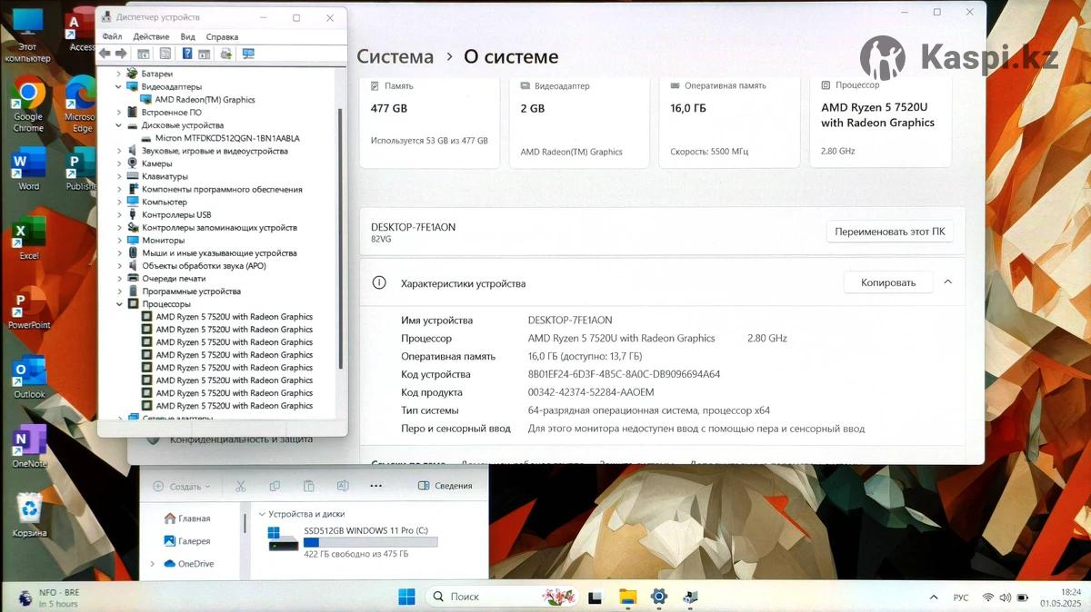Open Главная in Explorer sidebar
The height and width of the screenshot is (612, 1091).
pos(187,518)
